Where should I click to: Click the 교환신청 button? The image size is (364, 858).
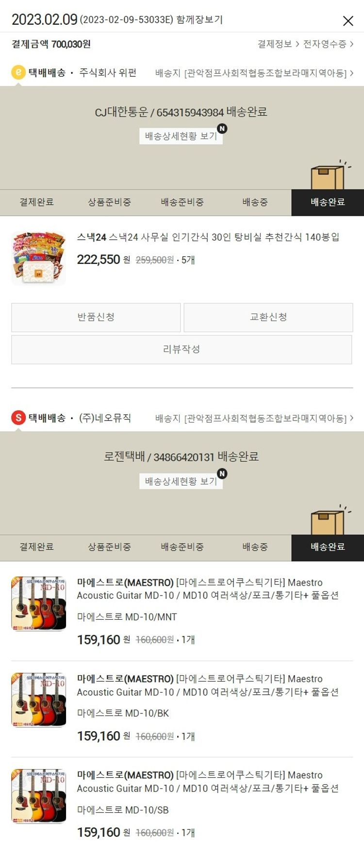click(x=268, y=317)
